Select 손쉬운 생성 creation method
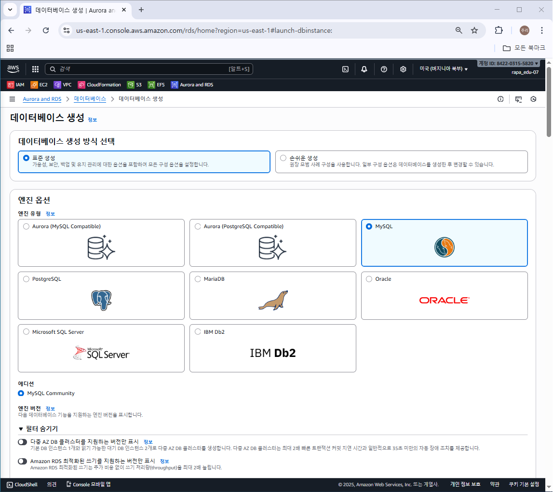 [401, 162]
